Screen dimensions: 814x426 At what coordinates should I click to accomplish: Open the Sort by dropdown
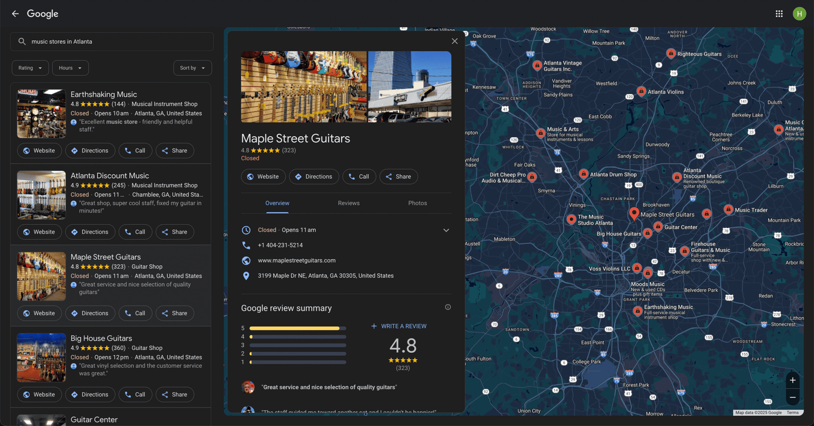click(192, 68)
